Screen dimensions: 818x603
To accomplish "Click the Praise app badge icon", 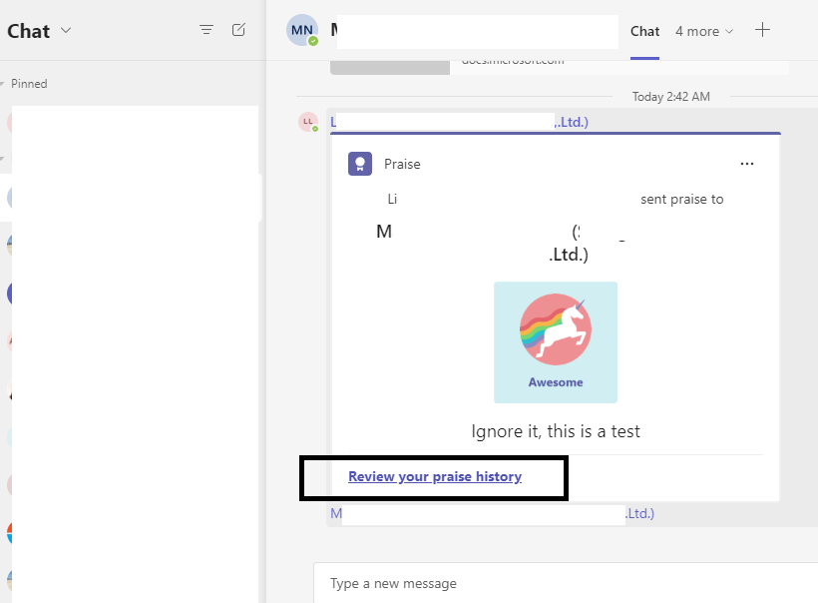I will (x=360, y=164).
